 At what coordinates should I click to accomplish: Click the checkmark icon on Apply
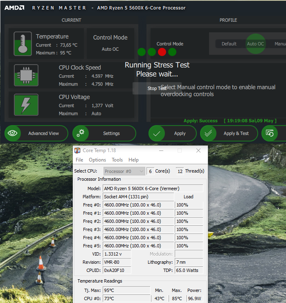pos(157,133)
